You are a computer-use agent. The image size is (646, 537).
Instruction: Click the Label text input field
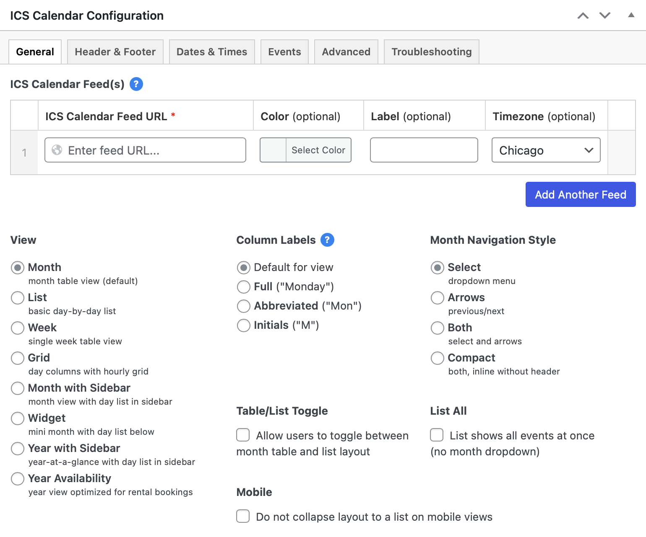(424, 150)
